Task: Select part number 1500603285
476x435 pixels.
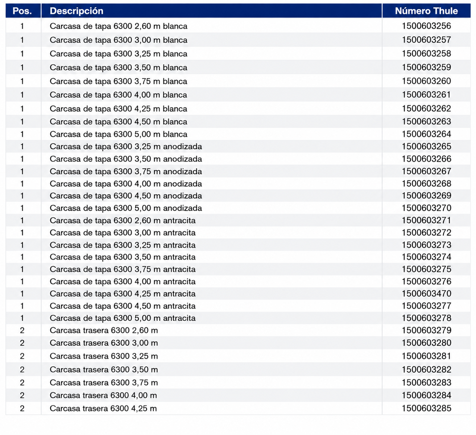Action: pos(426,408)
